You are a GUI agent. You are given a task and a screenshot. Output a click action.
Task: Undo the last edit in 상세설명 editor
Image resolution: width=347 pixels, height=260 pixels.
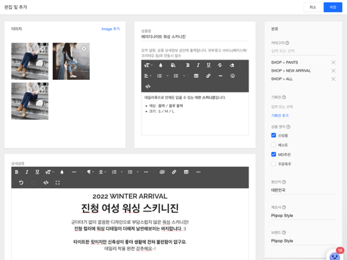tap(21, 183)
